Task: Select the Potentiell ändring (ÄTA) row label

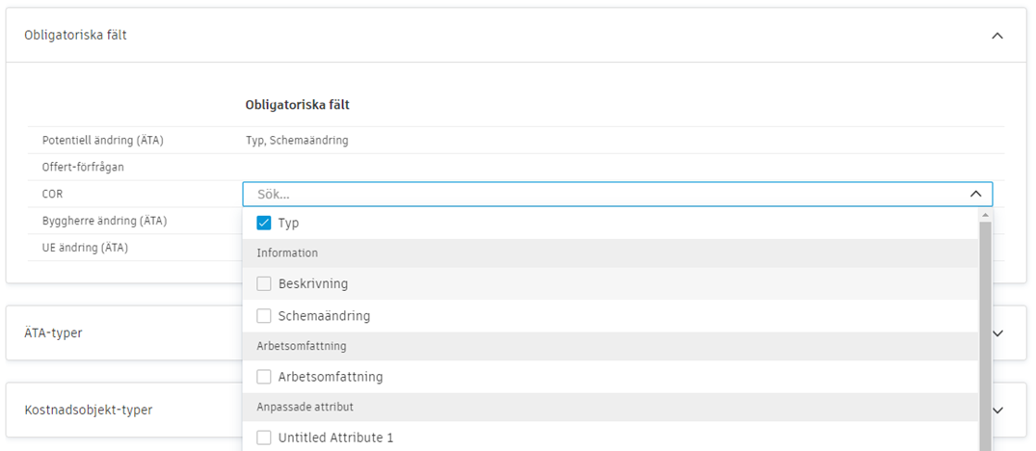Action: click(x=103, y=141)
